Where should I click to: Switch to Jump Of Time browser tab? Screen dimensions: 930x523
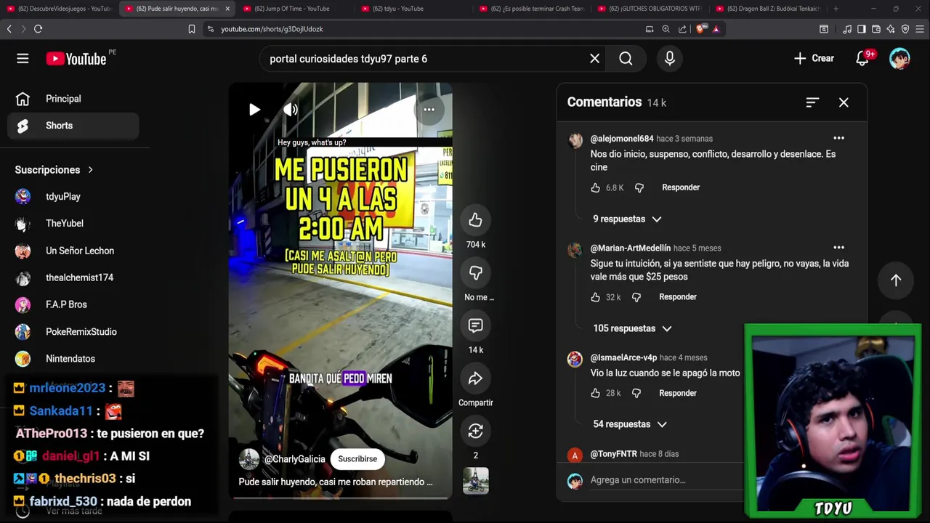(291, 9)
